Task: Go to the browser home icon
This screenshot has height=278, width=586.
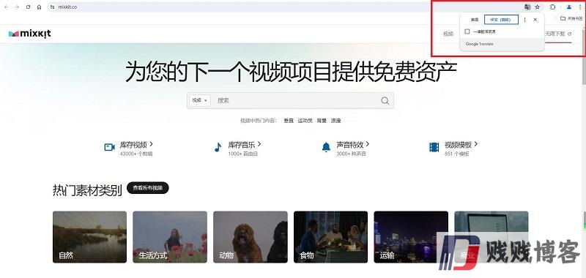Action: (x=40, y=7)
